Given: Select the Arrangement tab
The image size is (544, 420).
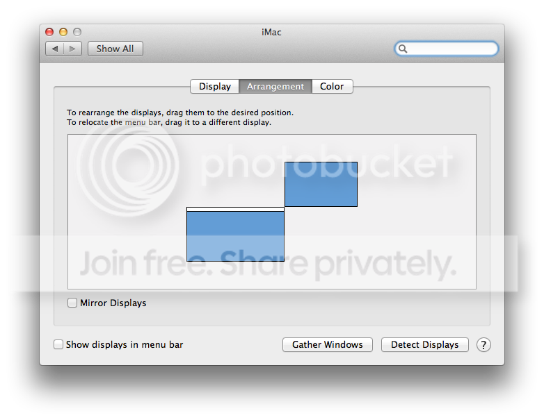Looking at the screenshot, I should (275, 87).
